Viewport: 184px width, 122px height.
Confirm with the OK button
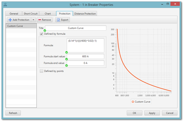click(134, 113)
